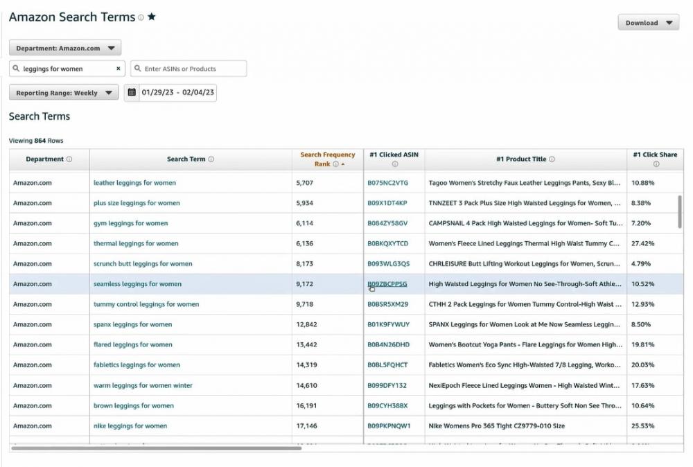Toggle sort arrow on Search Frequency Rank column
The height and width of the screenshot is (467, 693).
(x=343, y=164)
